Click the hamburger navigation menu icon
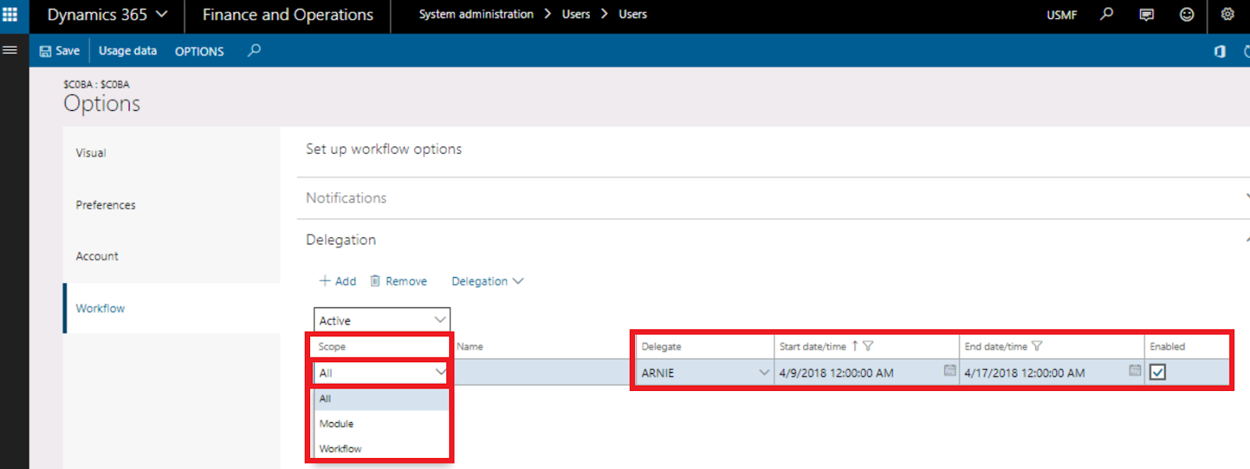The height and width of the screenshot is (469, 1250). (x=10, y=50)
